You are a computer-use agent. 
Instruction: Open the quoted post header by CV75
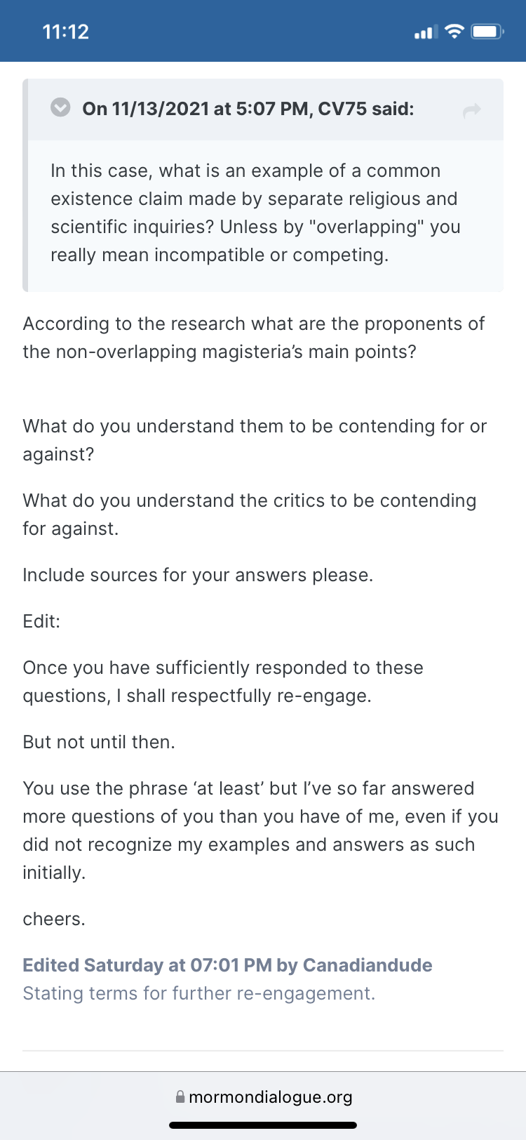pos(248,109)
